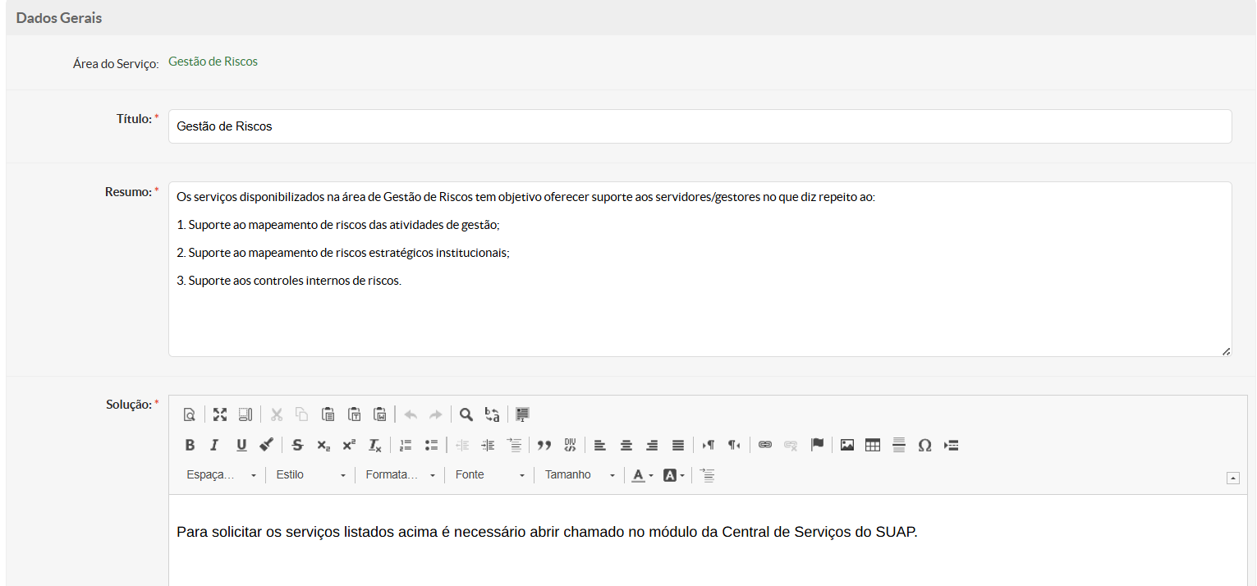Create a Div container
Screen dimensions: 1257x586
[x=570, y=445]
